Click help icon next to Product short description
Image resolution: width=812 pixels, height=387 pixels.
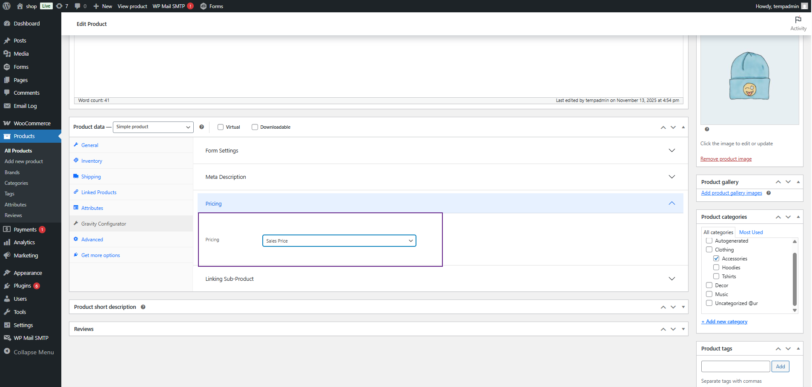tap(143, 307)
